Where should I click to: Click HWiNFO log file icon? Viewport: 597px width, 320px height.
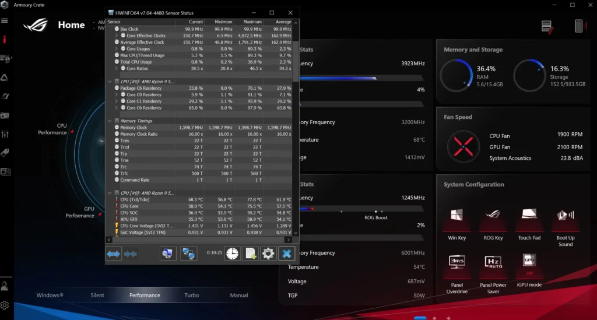pos(250,254)
